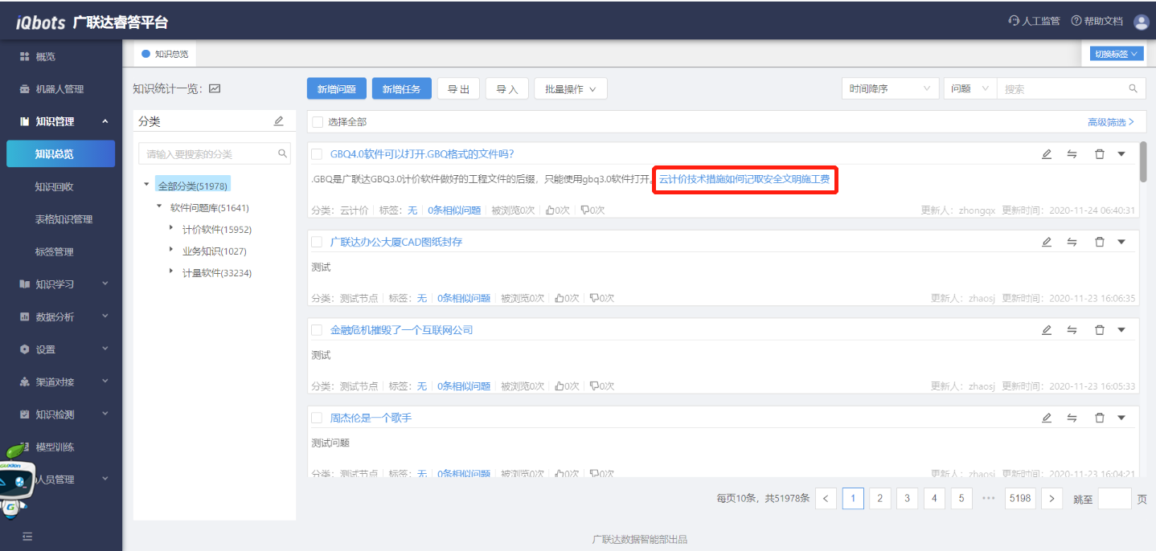Open the 批量操作 dropdown

click(570, 89)
